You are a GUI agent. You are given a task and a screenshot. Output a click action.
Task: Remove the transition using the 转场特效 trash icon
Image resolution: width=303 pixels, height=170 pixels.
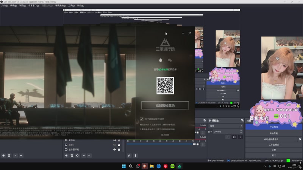pos(234,137)
